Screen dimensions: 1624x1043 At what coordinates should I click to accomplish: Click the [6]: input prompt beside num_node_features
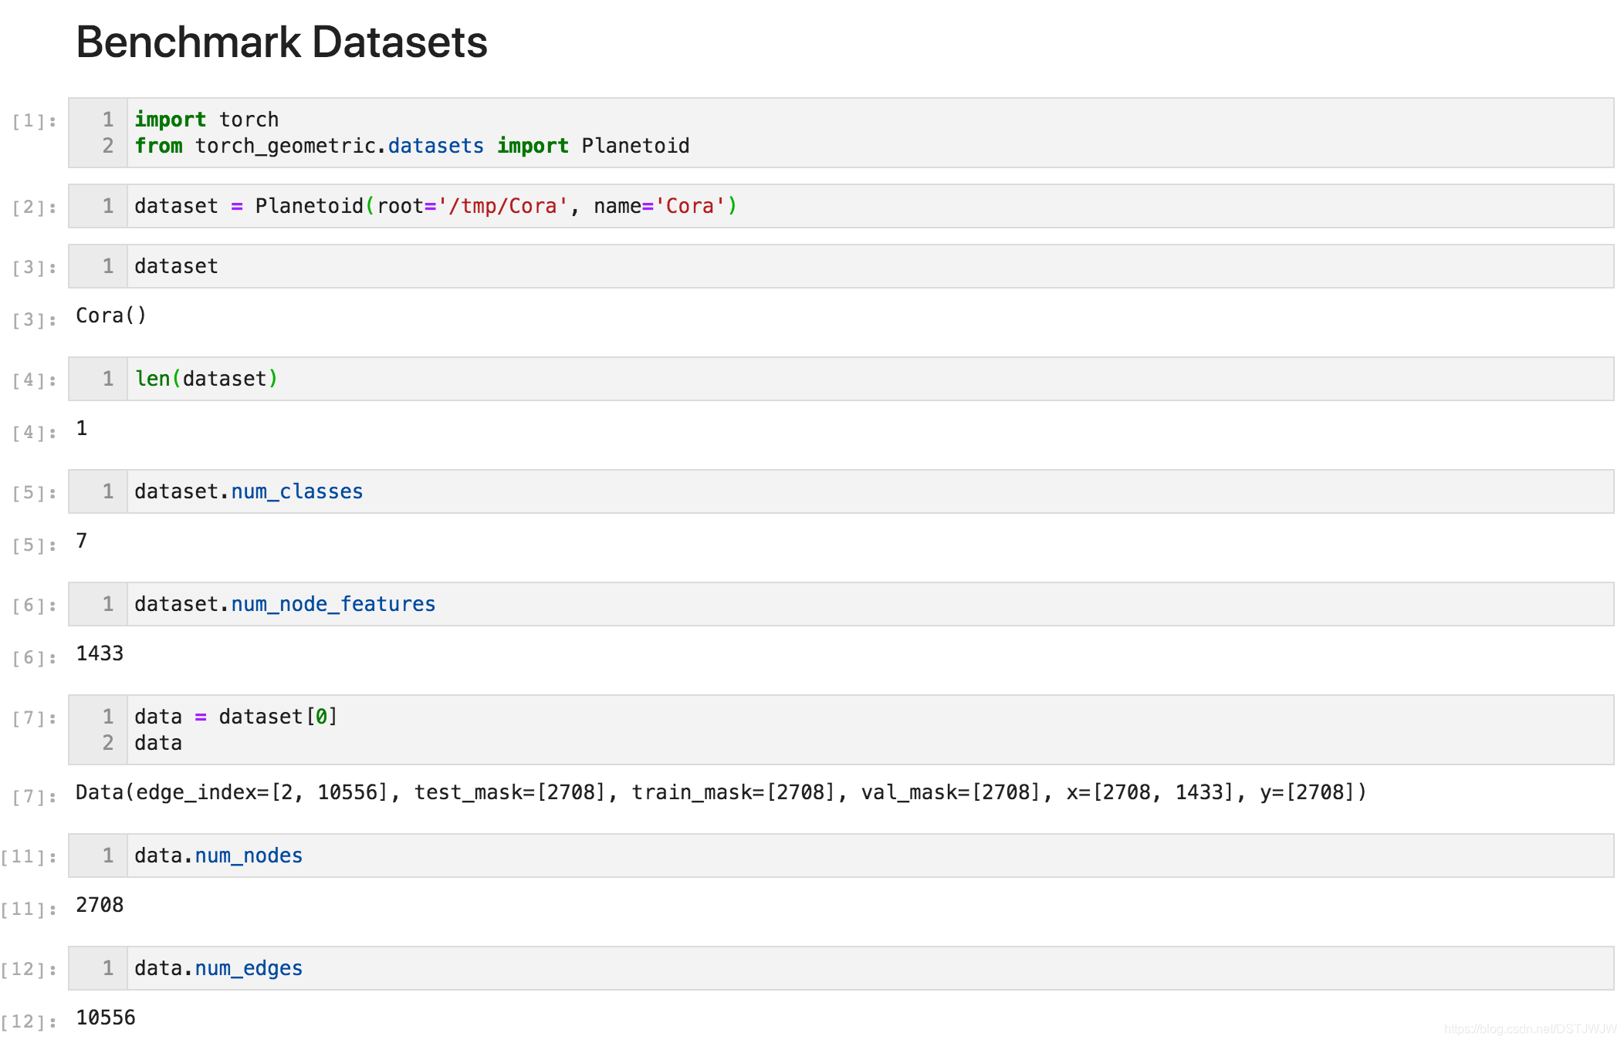click(34, 606)
